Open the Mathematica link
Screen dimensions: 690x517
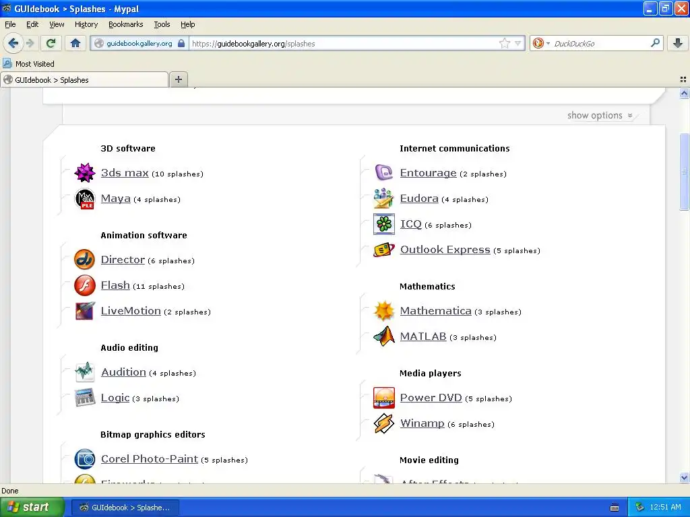click(436, 311)
